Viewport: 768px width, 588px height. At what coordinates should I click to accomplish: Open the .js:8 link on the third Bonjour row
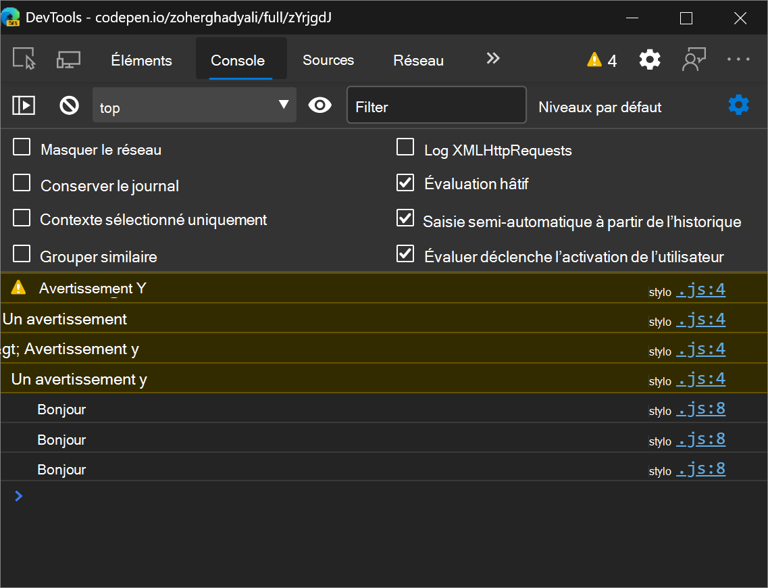point(700,469)
